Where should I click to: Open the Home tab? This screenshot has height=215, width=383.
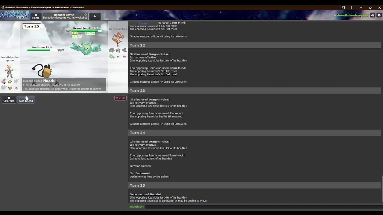coord(36,16)
